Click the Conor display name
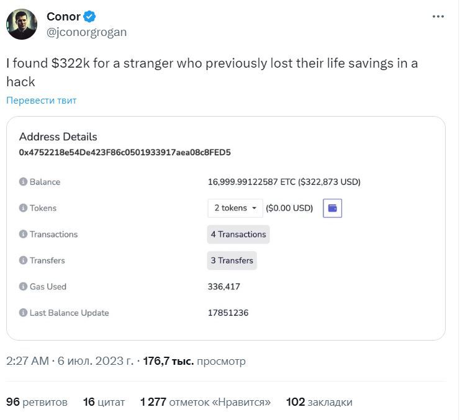 (x=63, y=17)
